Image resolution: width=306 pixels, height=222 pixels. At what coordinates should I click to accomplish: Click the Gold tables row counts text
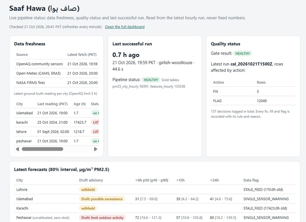click(149, 86)
